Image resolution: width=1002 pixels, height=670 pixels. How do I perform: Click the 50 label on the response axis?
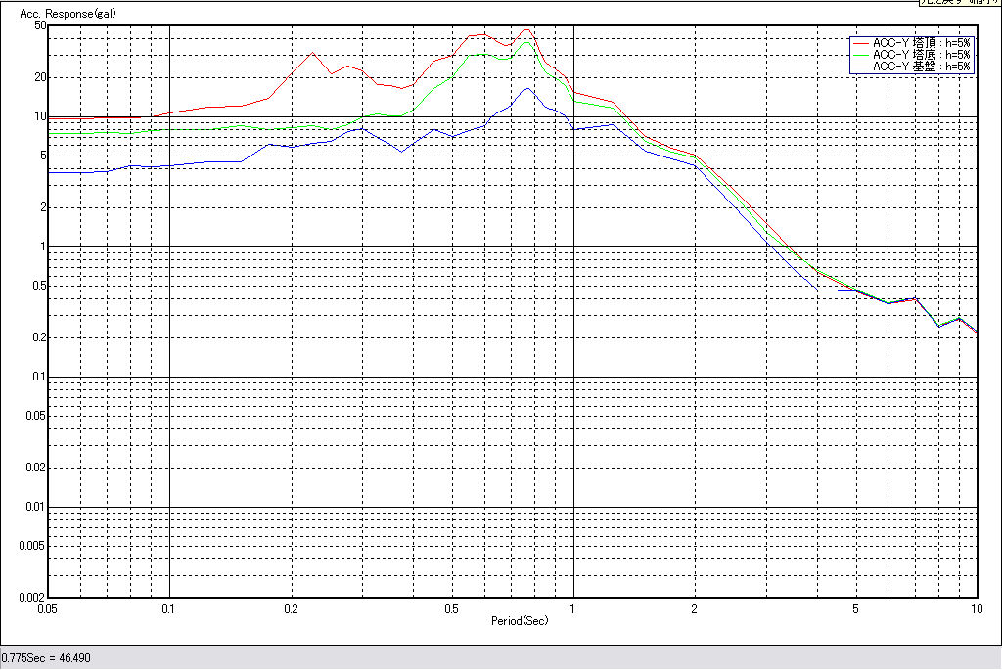coord(40,25)
